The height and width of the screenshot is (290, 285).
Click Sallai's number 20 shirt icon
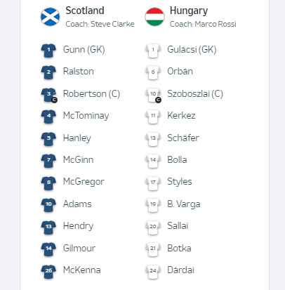(x=153, y=228)
